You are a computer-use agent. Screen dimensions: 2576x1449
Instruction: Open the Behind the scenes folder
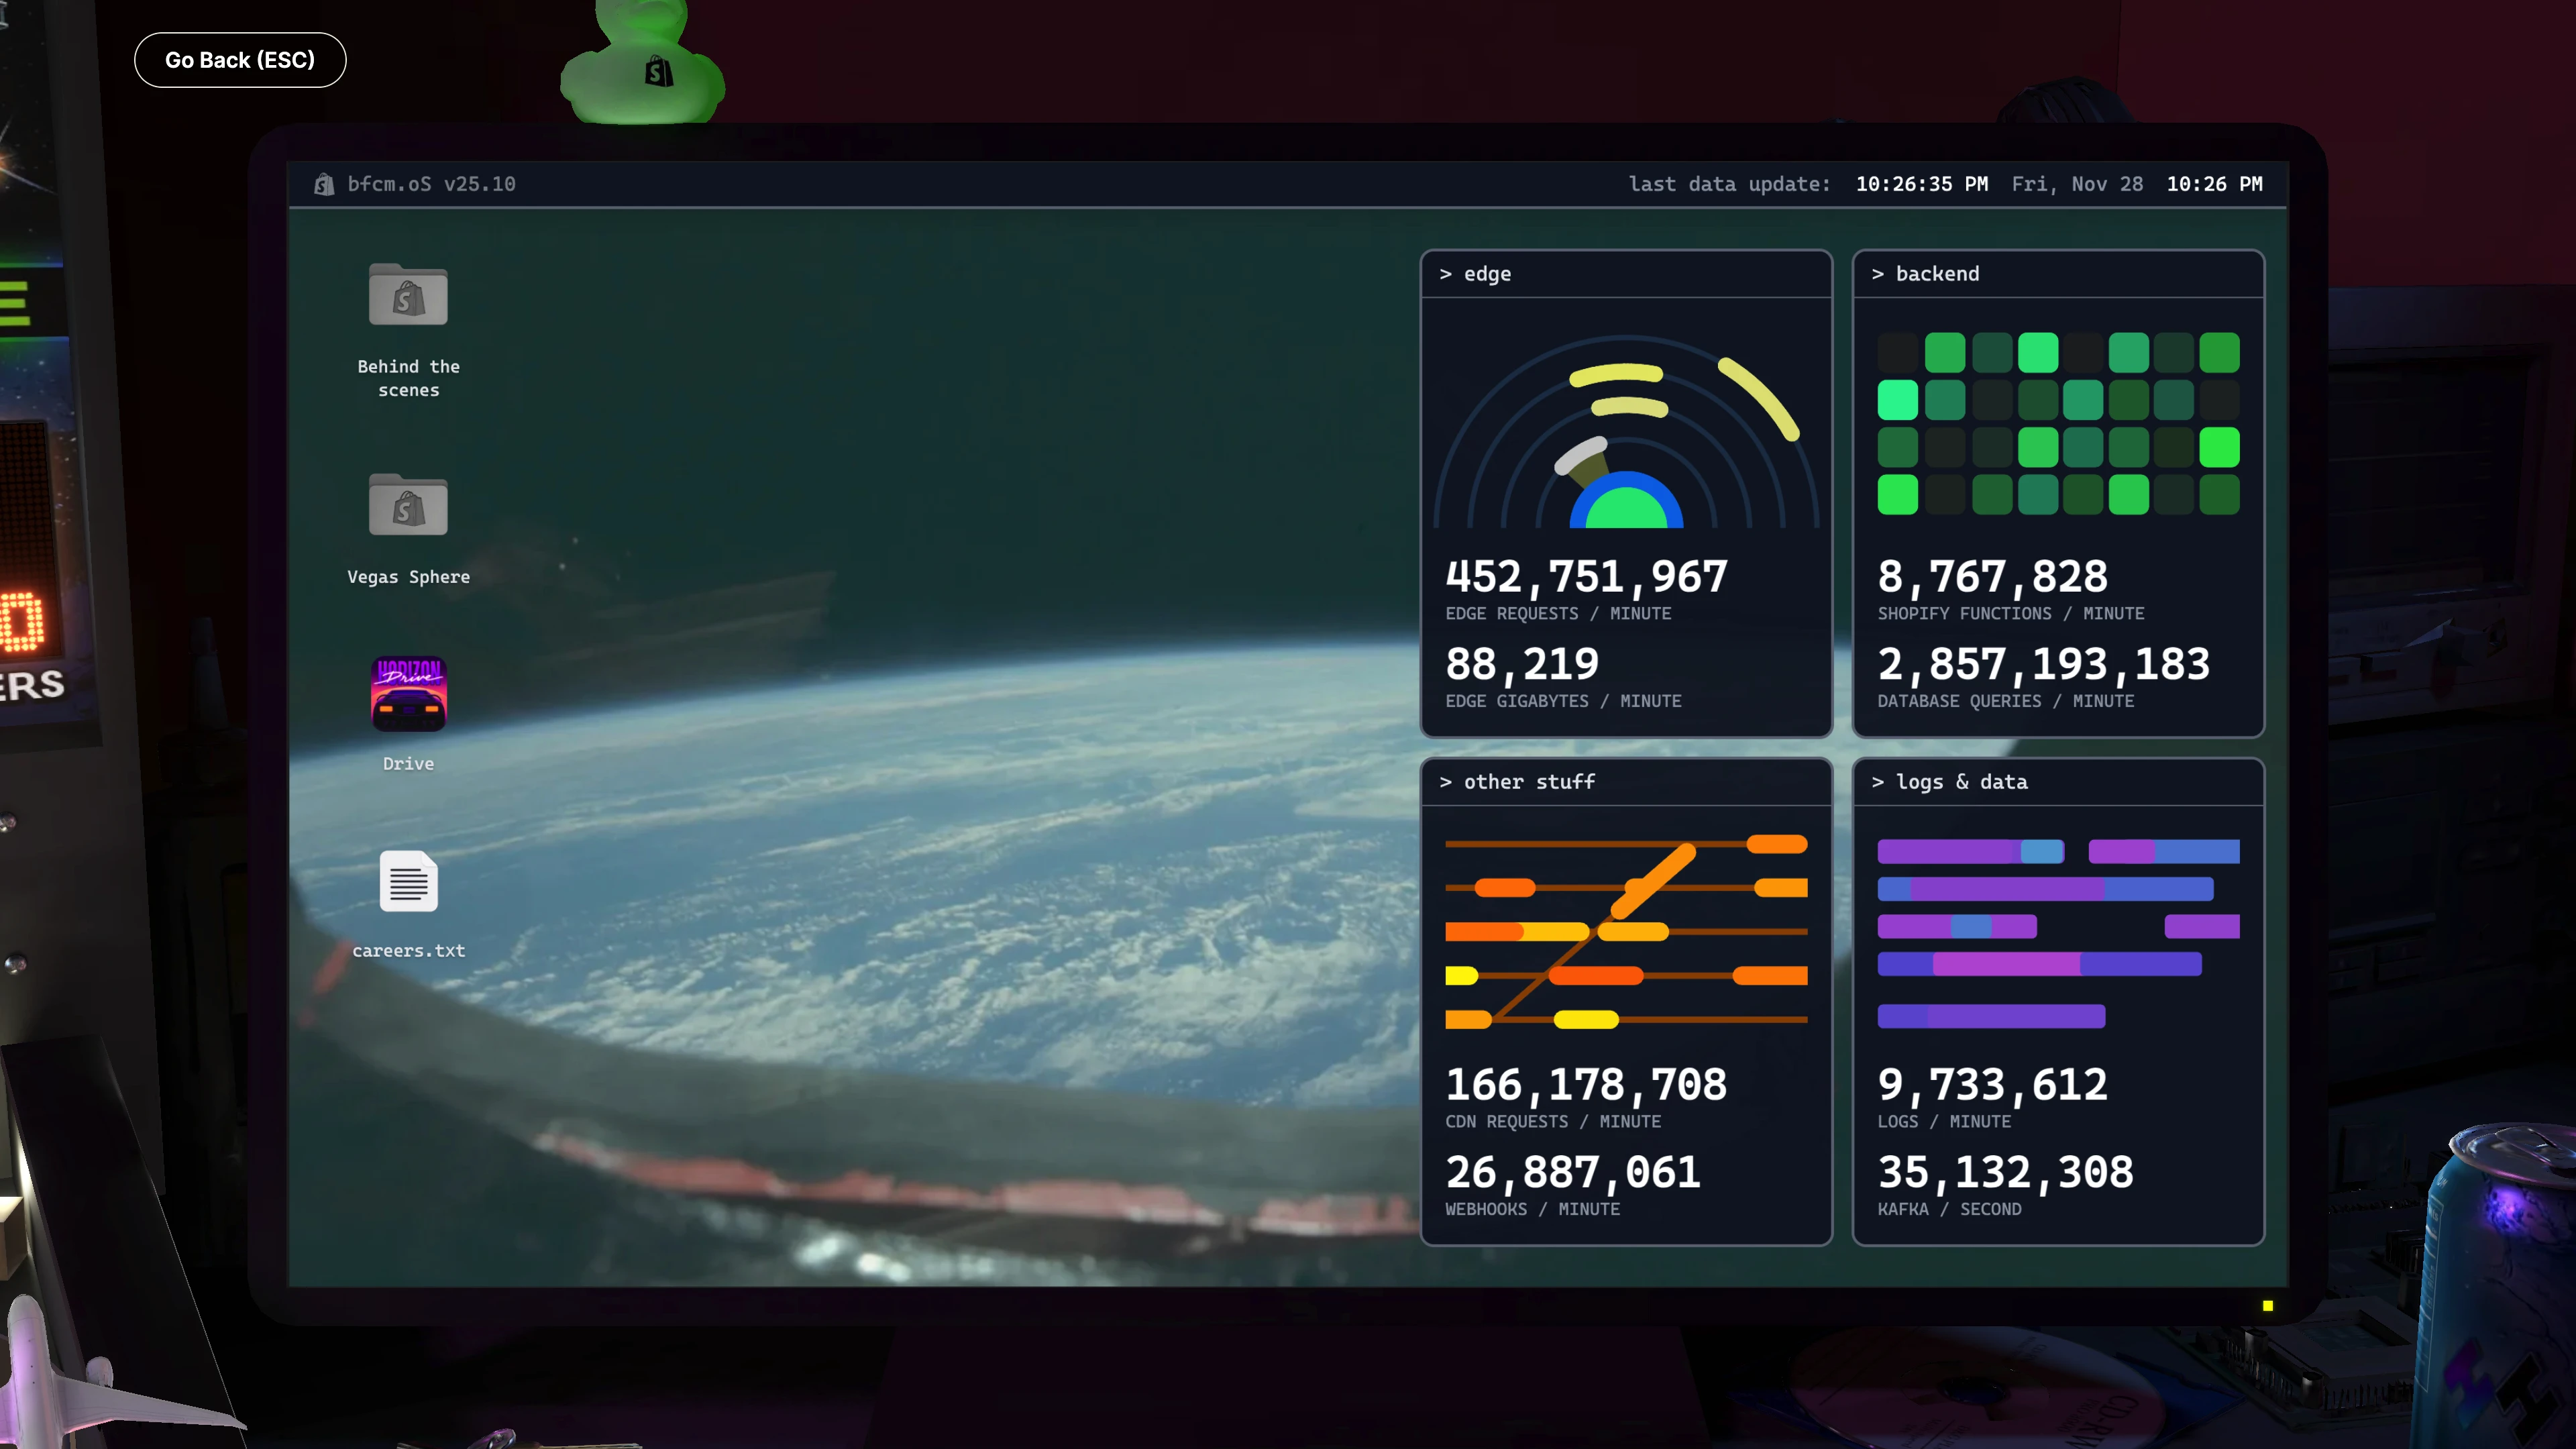pos(408,296)
